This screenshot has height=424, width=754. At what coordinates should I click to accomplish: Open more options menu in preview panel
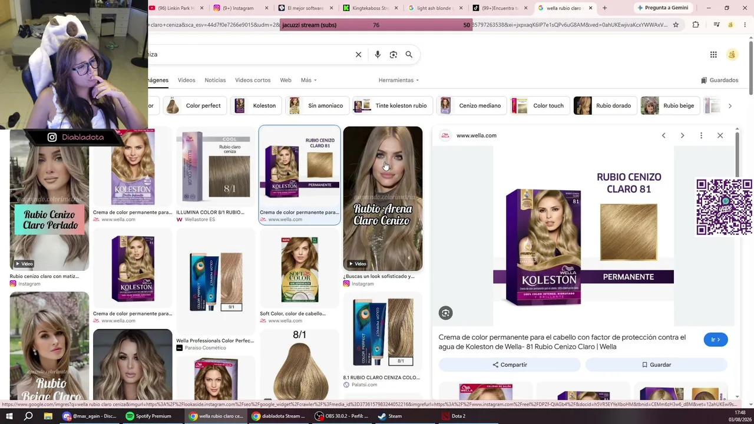click(701, 135)
